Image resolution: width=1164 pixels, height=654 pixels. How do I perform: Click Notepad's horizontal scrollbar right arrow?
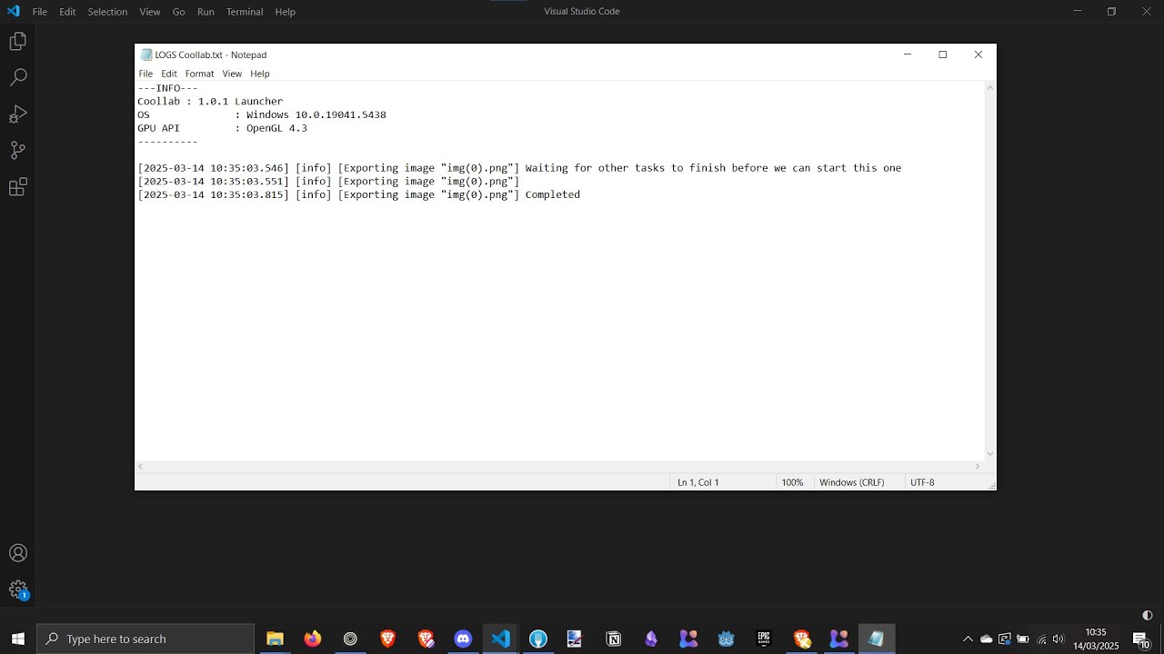click(978, 467)
